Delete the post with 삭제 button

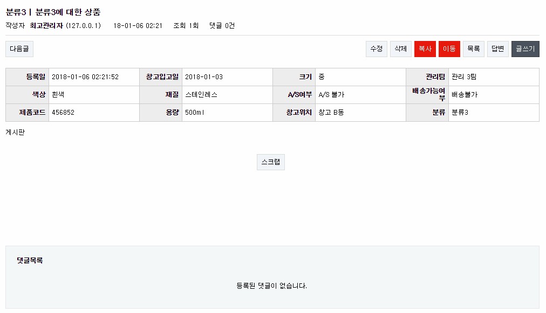[400, 49]
